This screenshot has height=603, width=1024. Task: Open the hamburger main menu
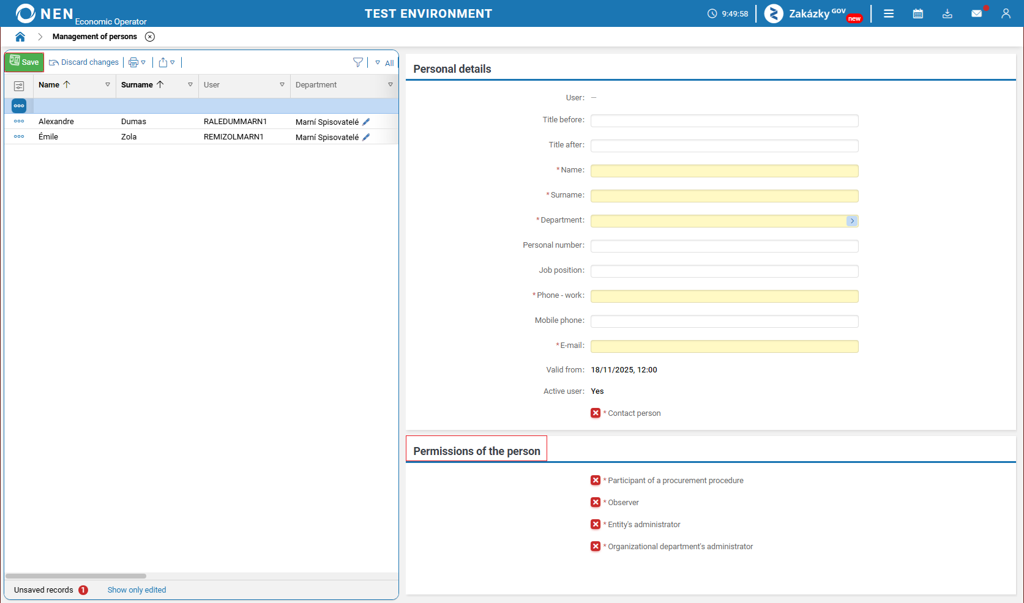(x=889, y=13)
